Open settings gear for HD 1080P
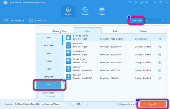The image size is (170, 109). (x=160, y=47)
